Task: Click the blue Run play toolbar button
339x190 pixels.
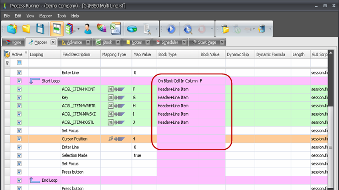Action: (x=170, y=29)
